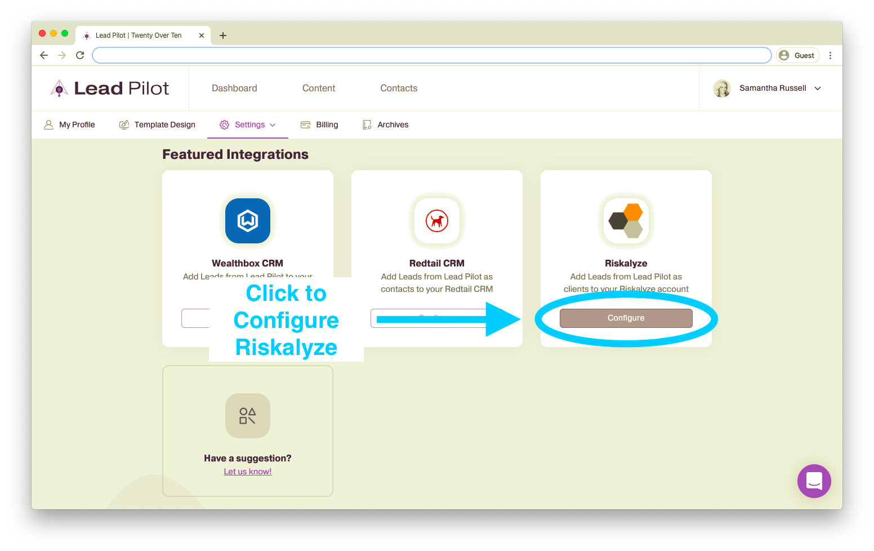Screen dimensions: 874x551
Task: Click the Lead Pilot logo
Action: 110,88
